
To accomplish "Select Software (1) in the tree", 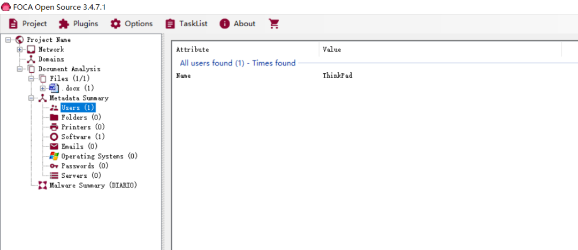I will pos(83,137).
